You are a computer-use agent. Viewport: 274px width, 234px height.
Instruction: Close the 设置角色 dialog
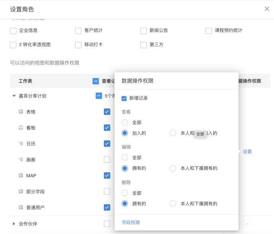point(267,9)
